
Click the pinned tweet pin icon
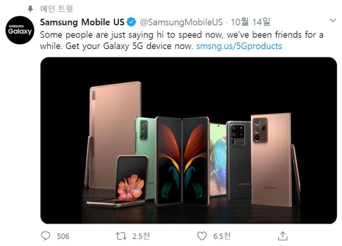click(30, 9)
